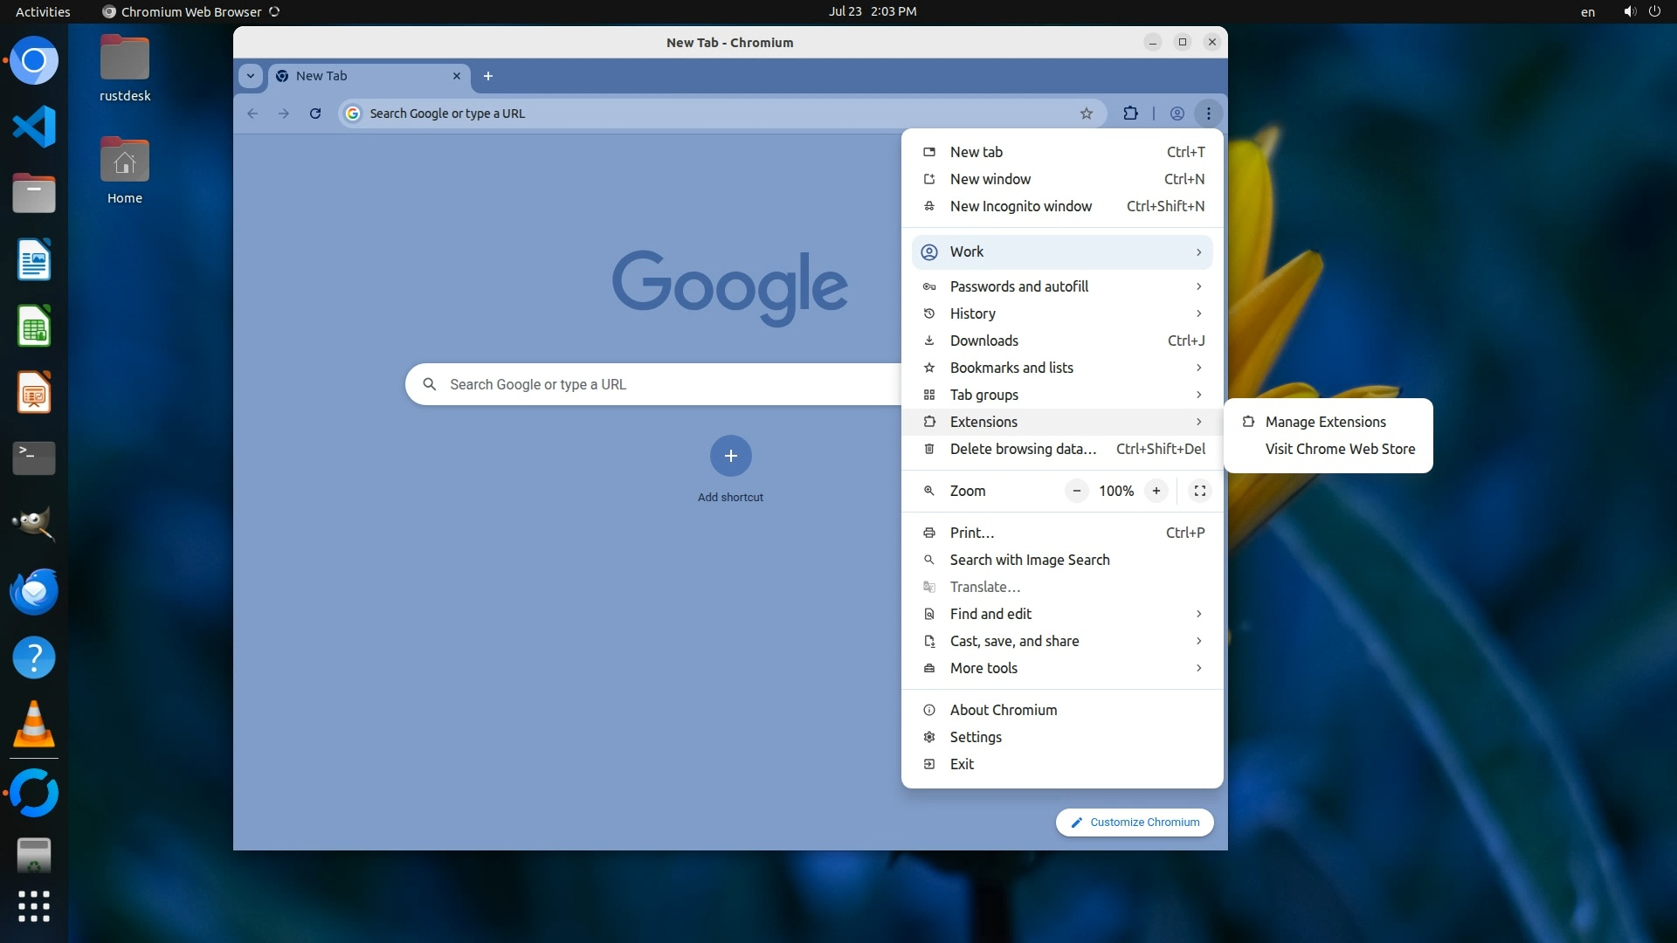Viewport: 1677px width, 943px height.
Task: Click the reload page icon
Action: [315, 114]
